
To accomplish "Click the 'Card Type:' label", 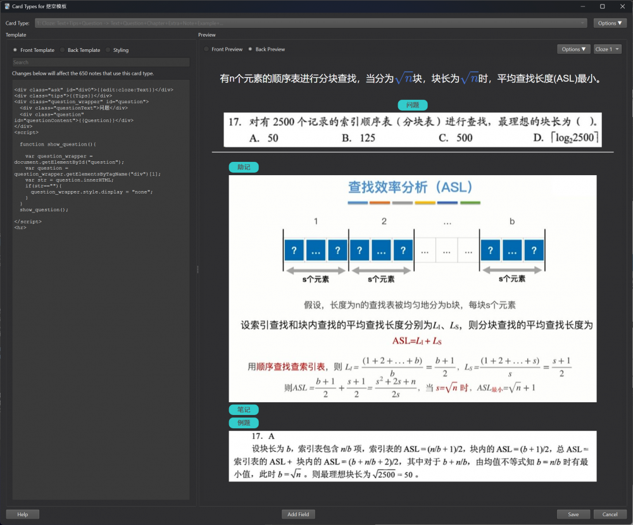I will tap(17, 23).
